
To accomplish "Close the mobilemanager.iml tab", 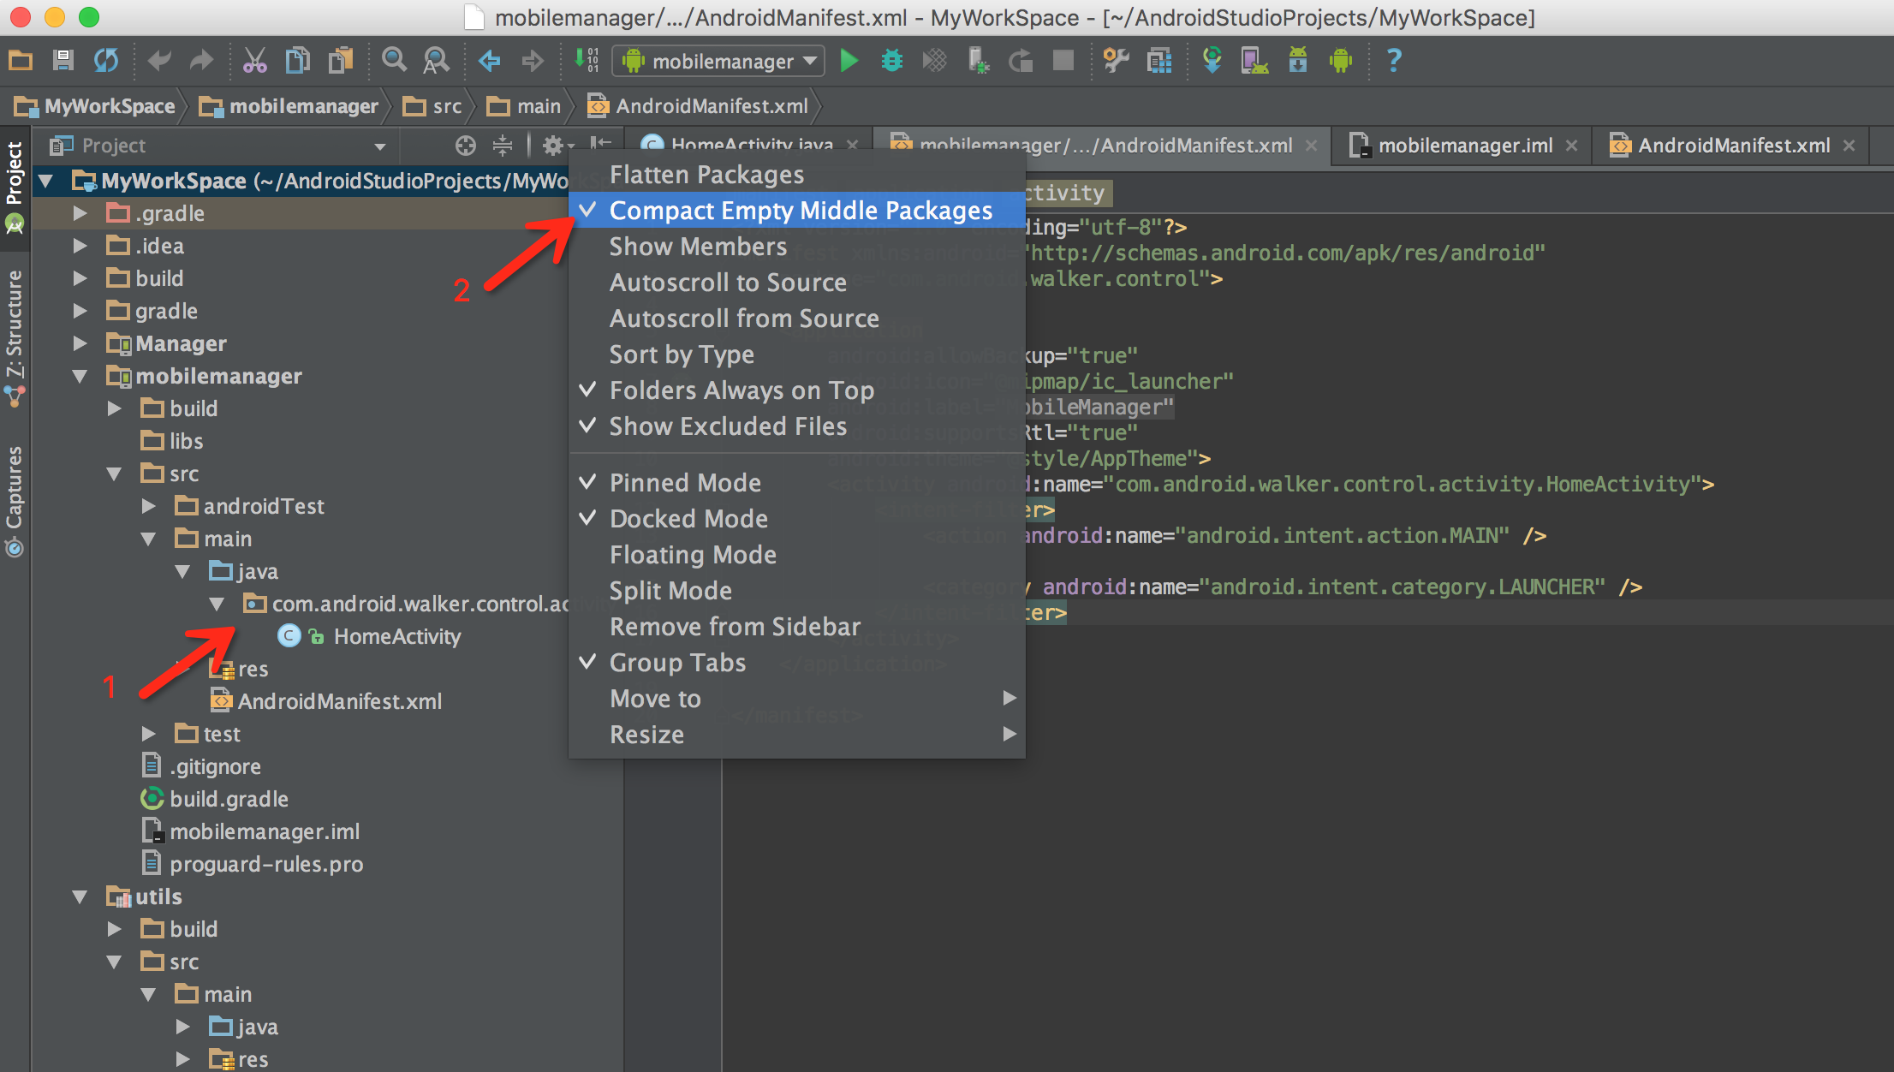I will pos(1572,146).
